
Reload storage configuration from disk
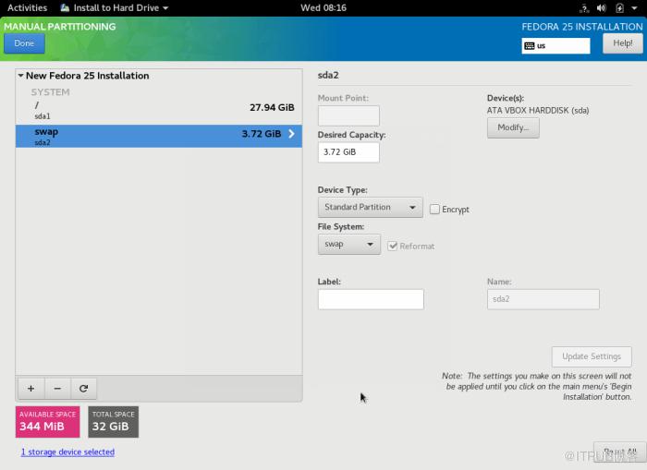pyautogui.click(x=84, y=389)
